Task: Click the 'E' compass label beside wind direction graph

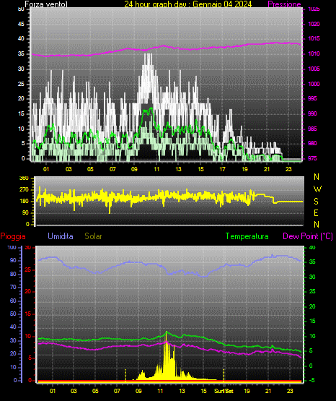Action: pyautogui.click(x=316, y=212)
